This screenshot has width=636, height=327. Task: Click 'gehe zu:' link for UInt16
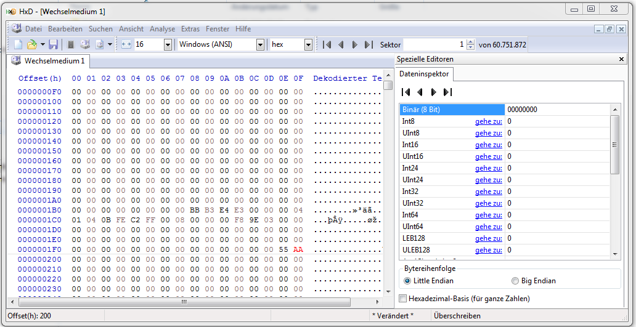(x=489, y=156)
